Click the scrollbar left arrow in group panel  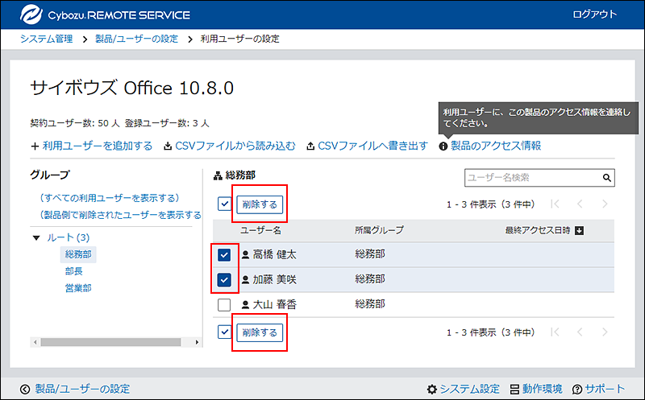35,342
